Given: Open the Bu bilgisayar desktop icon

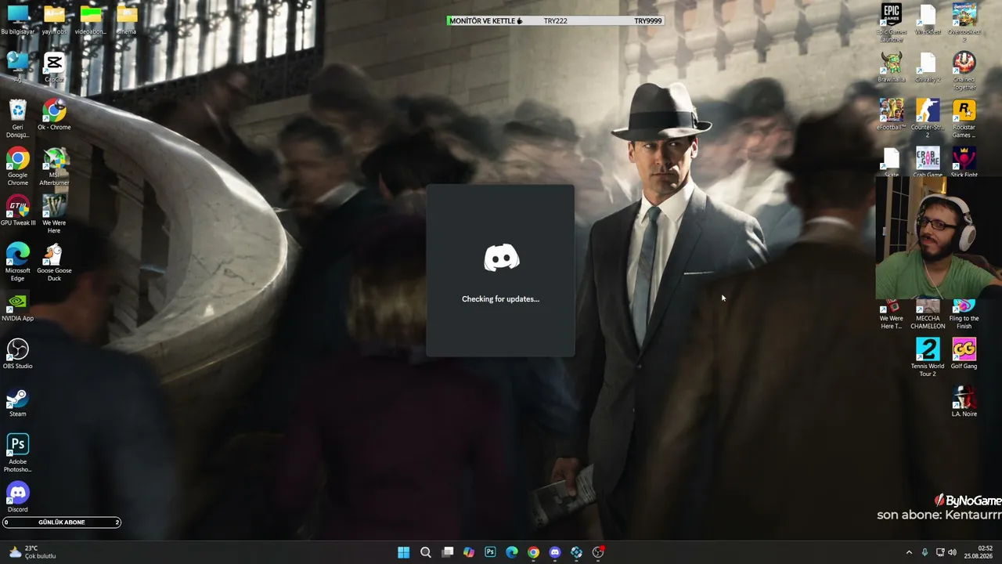Looking at the screenshot, I should click(17, 19).
